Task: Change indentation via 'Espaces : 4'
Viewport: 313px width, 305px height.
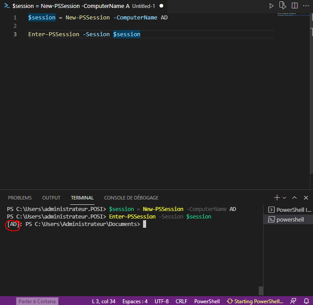Action: 135,301
